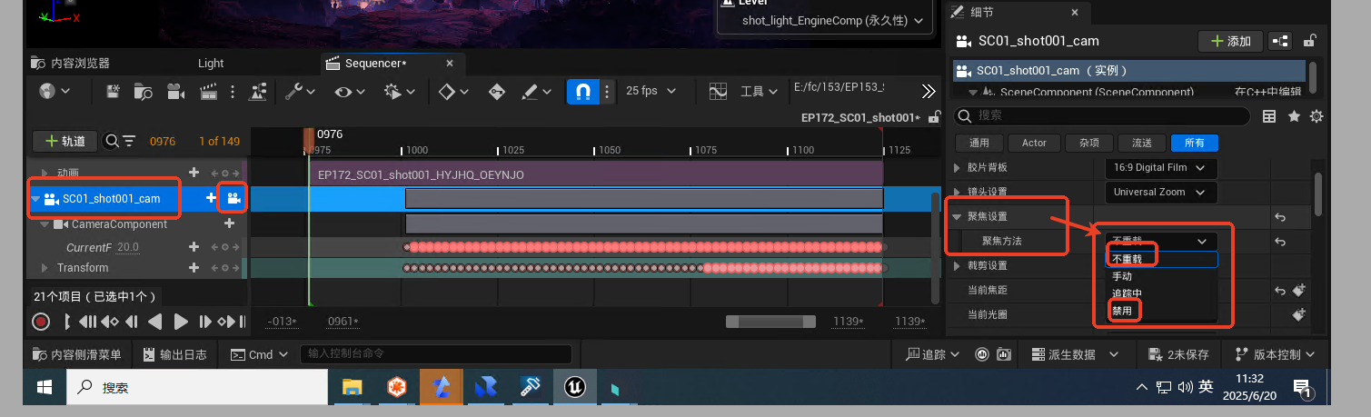Click the Unreal Engine icon in Windows taskbar
The image size is (1371, 417).
(574, 387)
